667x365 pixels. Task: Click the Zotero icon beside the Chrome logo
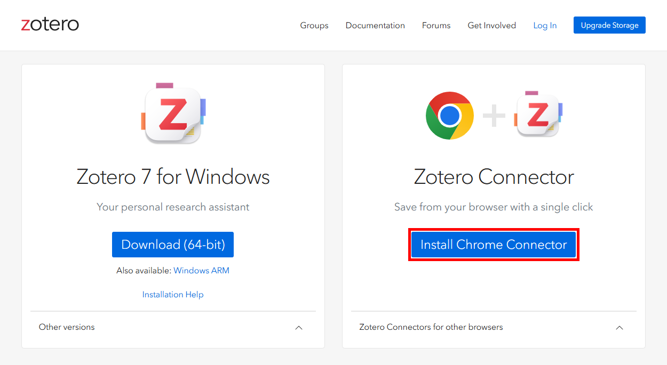[x=538, y=115]
